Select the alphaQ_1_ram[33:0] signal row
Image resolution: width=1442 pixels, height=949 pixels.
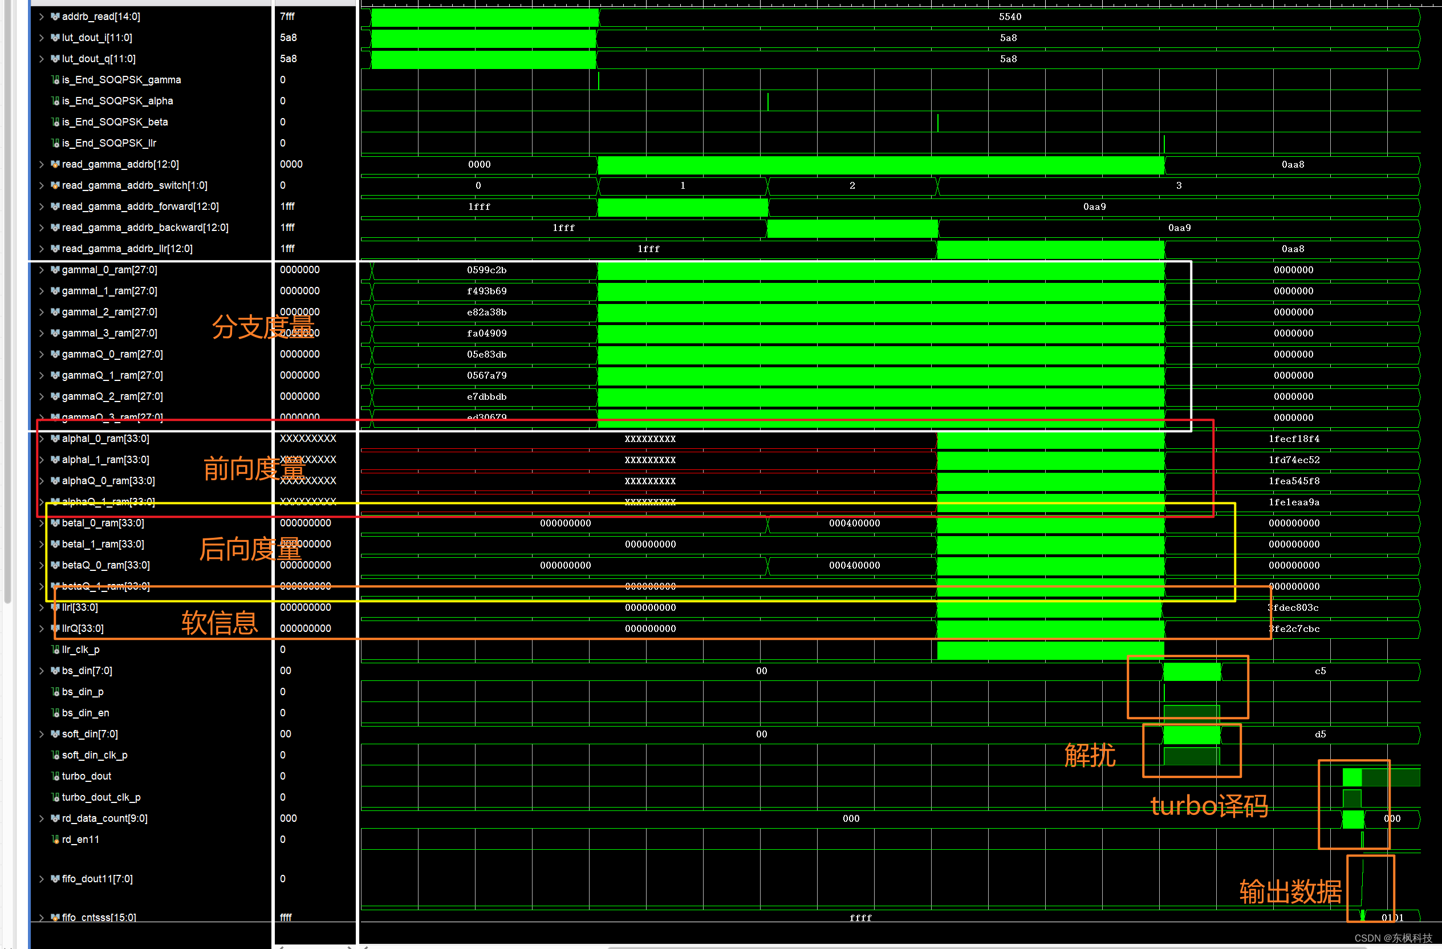click(x=152, y=502)
